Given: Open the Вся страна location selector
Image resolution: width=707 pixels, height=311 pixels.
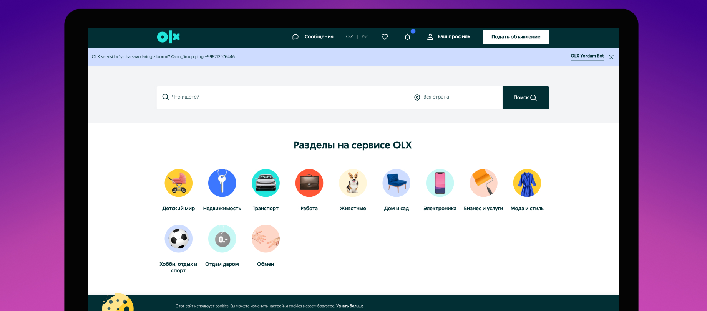Looking at the screenshot, I should (x=455, y=97).
